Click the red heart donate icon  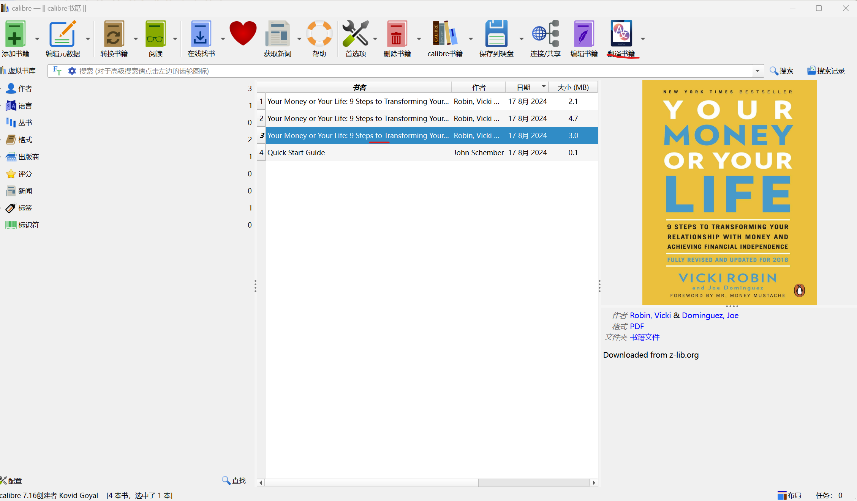(x=243, y=33)
